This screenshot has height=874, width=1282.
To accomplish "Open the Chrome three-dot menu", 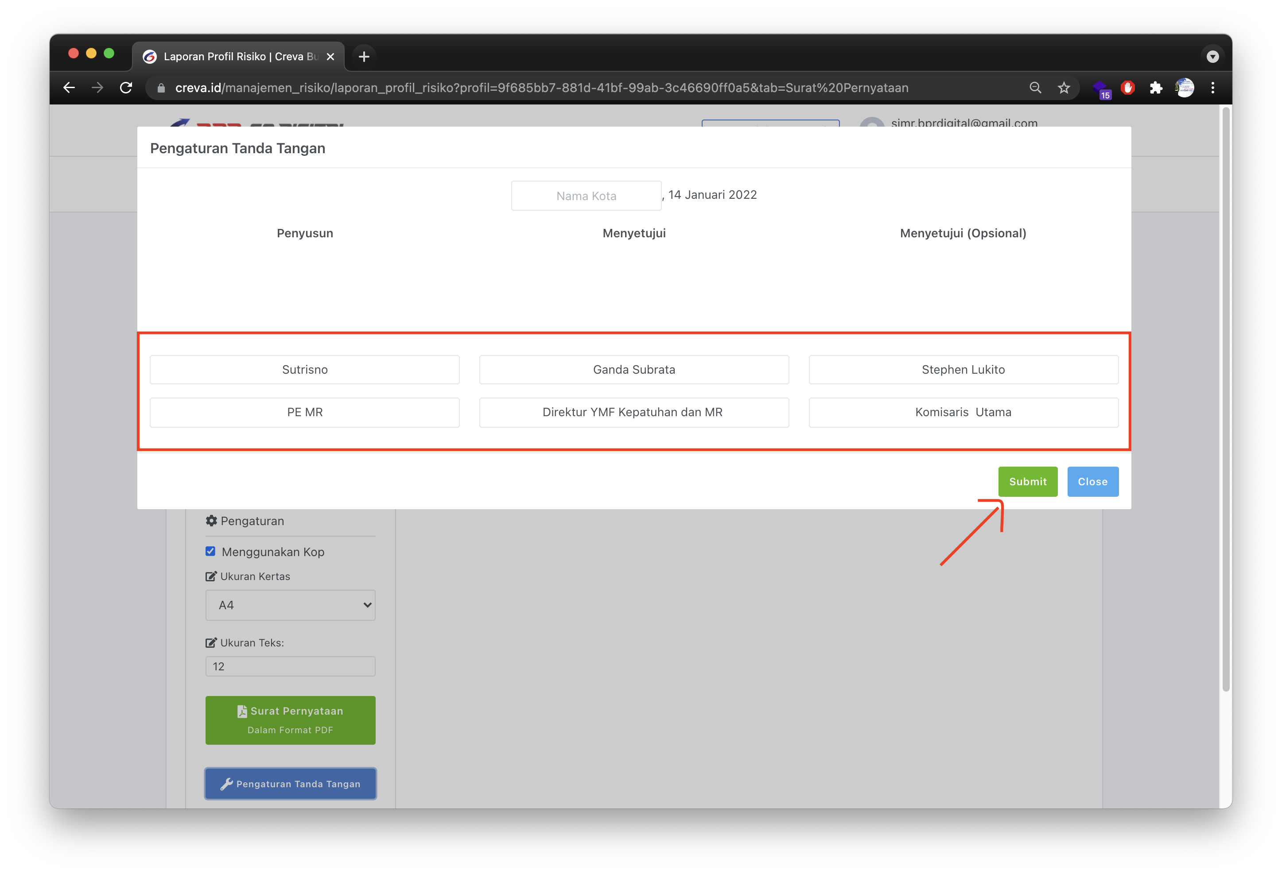I will 1212,88.
